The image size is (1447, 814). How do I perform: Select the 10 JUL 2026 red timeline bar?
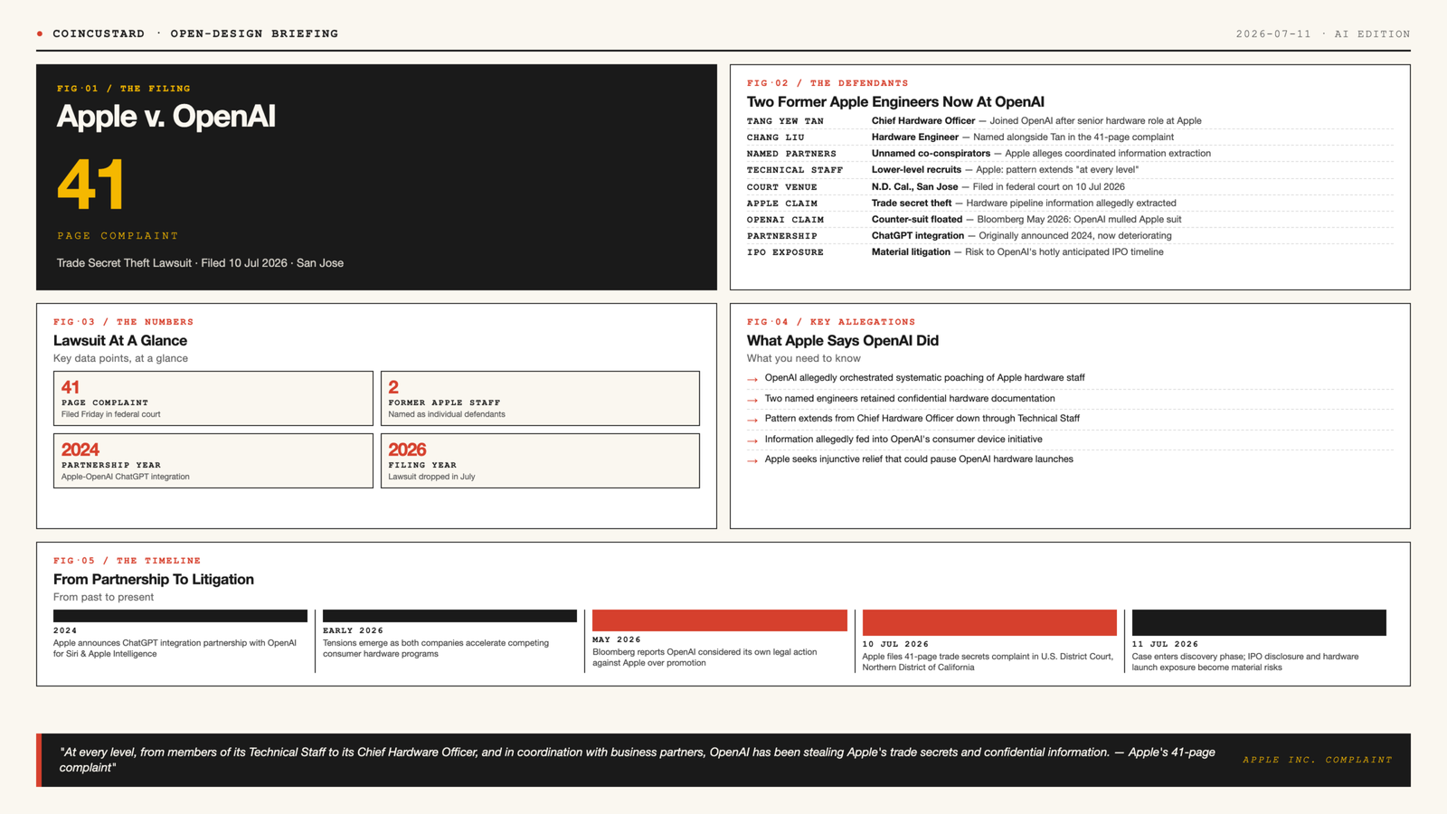click(989, 622)
